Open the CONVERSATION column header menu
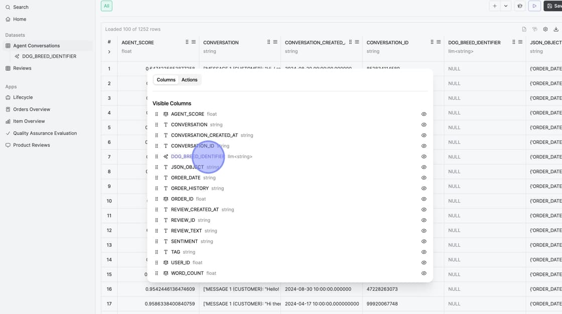This screenshot has width=562, height=314. (x=275, y=42)
